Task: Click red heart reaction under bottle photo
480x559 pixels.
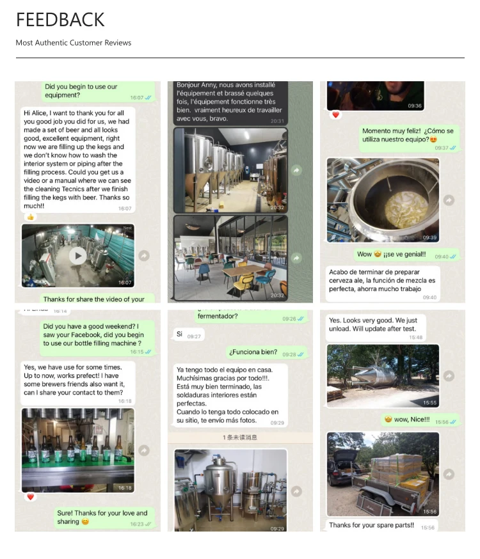Action: pos(31,496)
